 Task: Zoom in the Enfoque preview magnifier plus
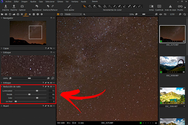click(48, 78)
